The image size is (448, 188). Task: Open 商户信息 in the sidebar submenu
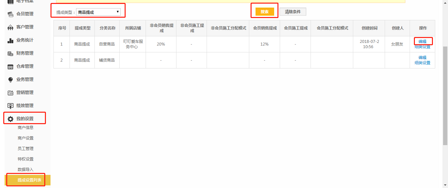pos(26,128)
